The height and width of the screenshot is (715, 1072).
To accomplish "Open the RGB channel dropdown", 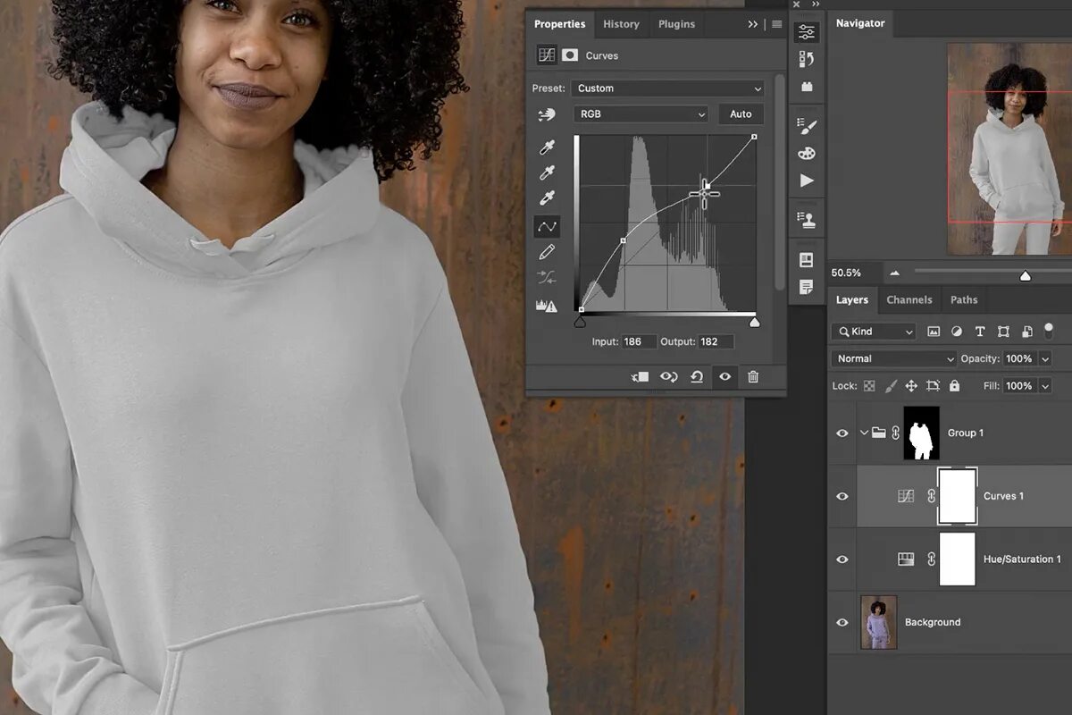I will [x=641, y=114].
